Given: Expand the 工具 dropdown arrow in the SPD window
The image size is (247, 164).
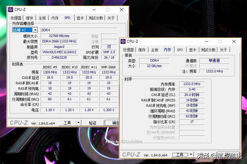Looking at the screenshot, I should (x=78, y=123).
